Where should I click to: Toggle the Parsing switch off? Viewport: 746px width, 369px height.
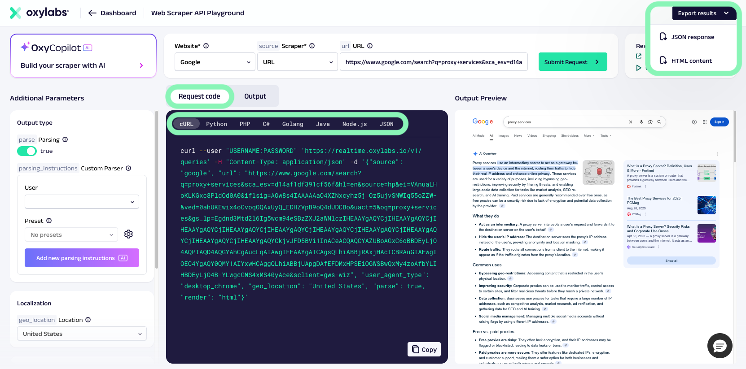point(27,151)
